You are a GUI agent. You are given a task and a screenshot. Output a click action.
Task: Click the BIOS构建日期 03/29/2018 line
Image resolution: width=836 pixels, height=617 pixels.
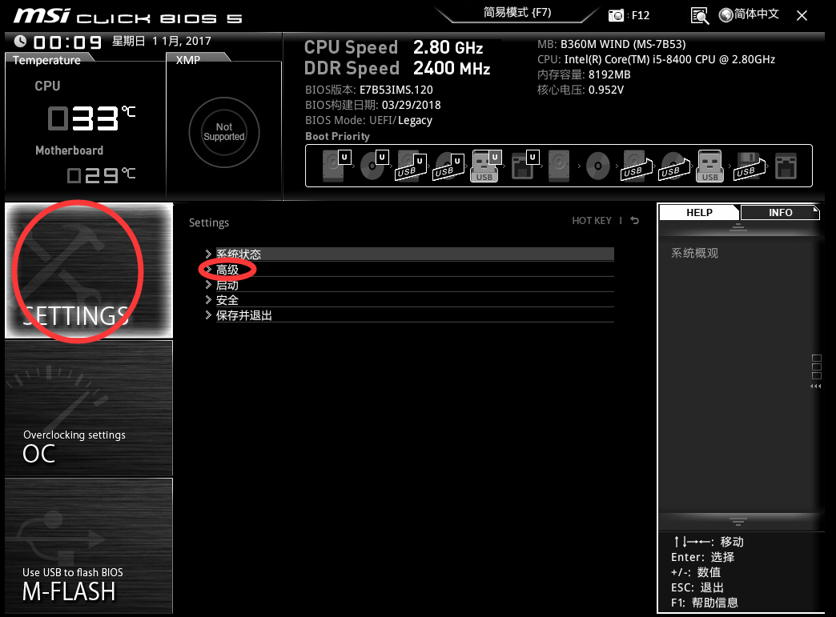(x=373, y=105)
